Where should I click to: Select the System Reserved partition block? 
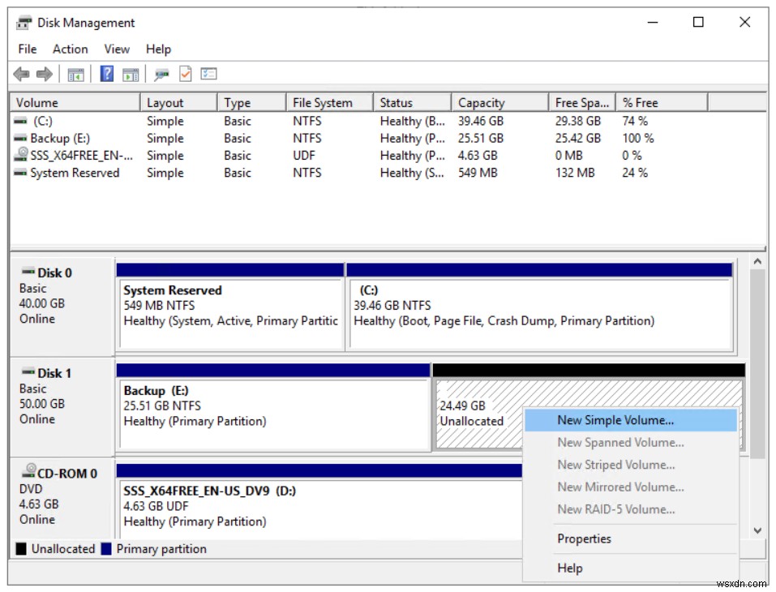[229, 304]
